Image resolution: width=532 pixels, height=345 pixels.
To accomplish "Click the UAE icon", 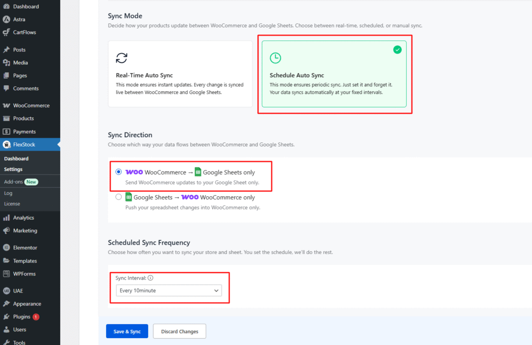I will click(x=6, y=291).
